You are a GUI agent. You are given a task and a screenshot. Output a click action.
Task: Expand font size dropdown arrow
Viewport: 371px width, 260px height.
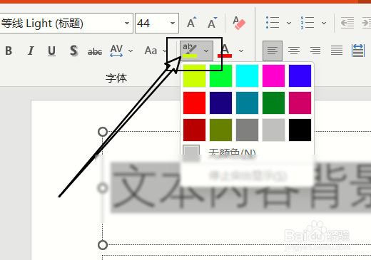point(173,24)
